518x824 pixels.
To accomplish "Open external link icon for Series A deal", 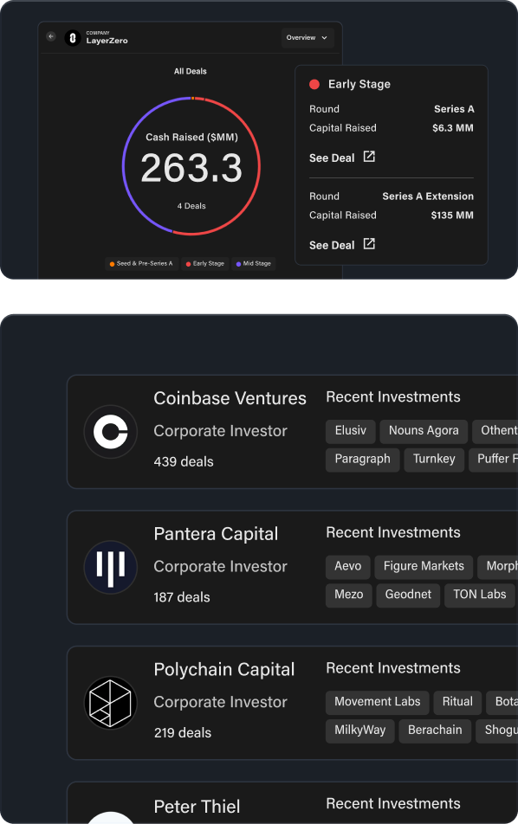I will (x=369, y=157).
